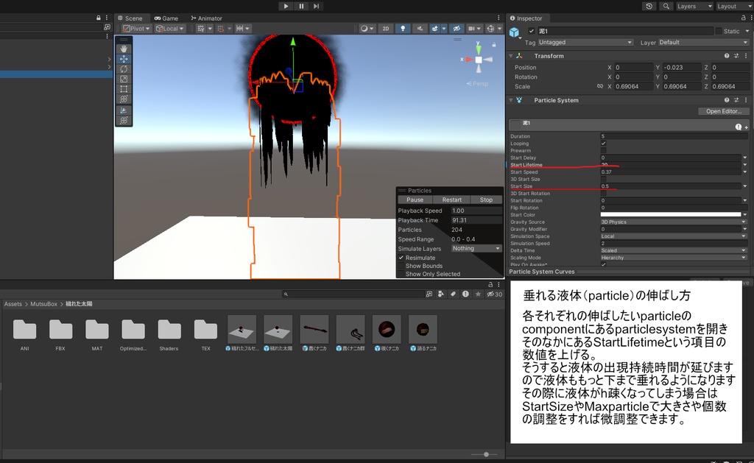Click the Position Y field
754x463 pixels.
[x=682, y=67]
